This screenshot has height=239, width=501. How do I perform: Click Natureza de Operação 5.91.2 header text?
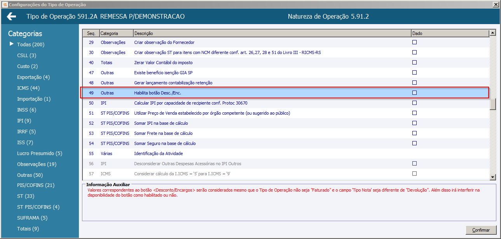click(328, 17)
